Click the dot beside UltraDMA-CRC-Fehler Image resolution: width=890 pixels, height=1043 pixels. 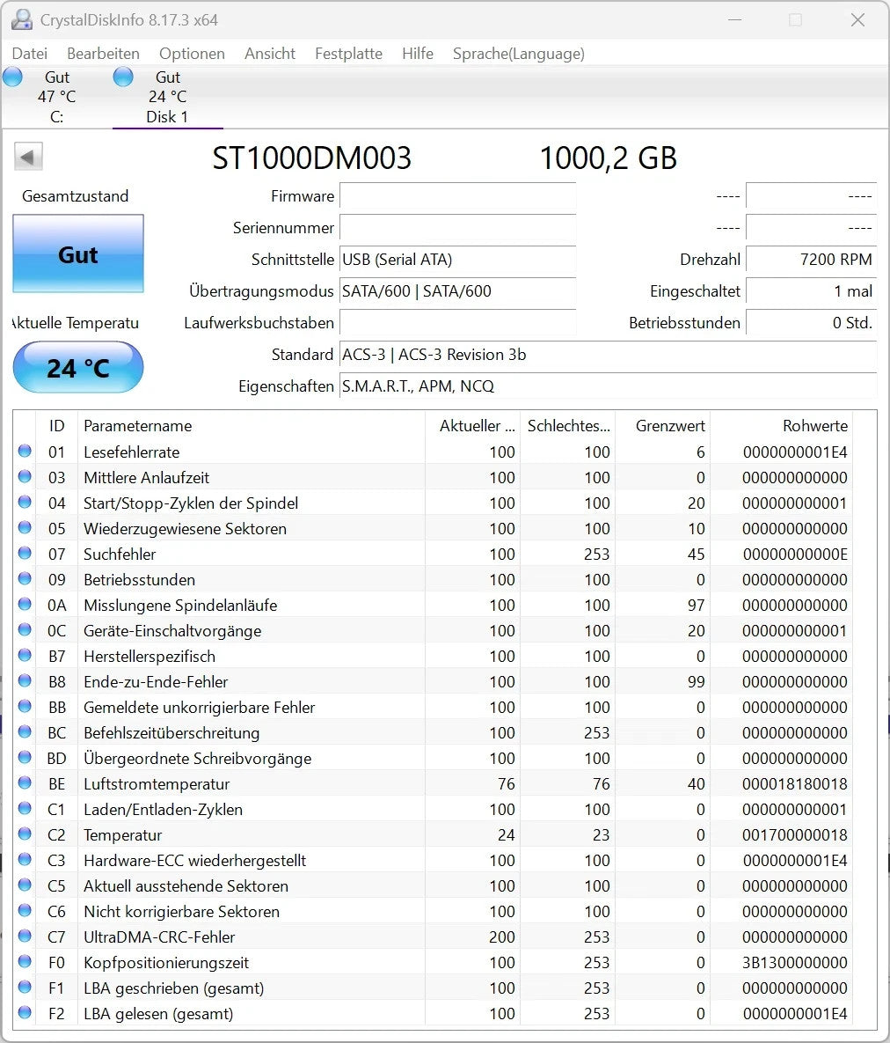(24, 936)
